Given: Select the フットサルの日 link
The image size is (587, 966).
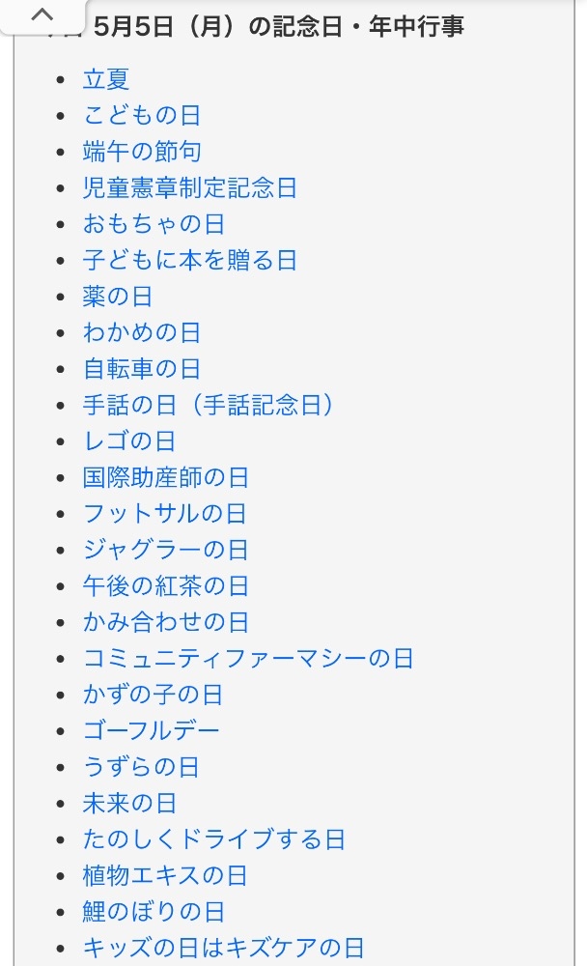Looking at the screenshot, I should (x=165, y=514).
